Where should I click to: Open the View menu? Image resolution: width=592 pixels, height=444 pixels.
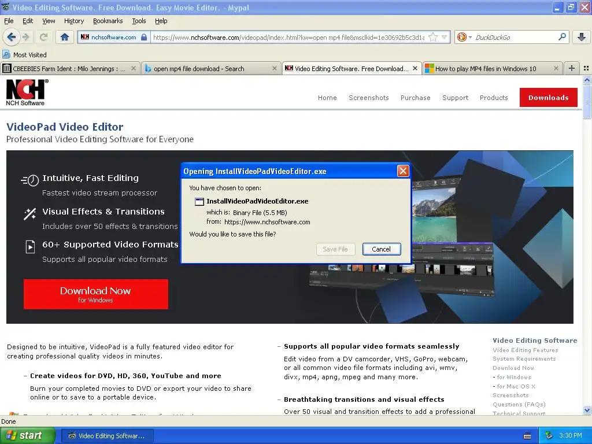pos(49,21)
